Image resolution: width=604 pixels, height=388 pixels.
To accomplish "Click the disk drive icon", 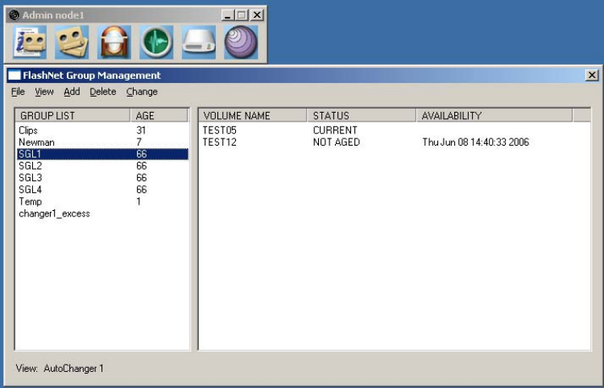I will [199, 42].
